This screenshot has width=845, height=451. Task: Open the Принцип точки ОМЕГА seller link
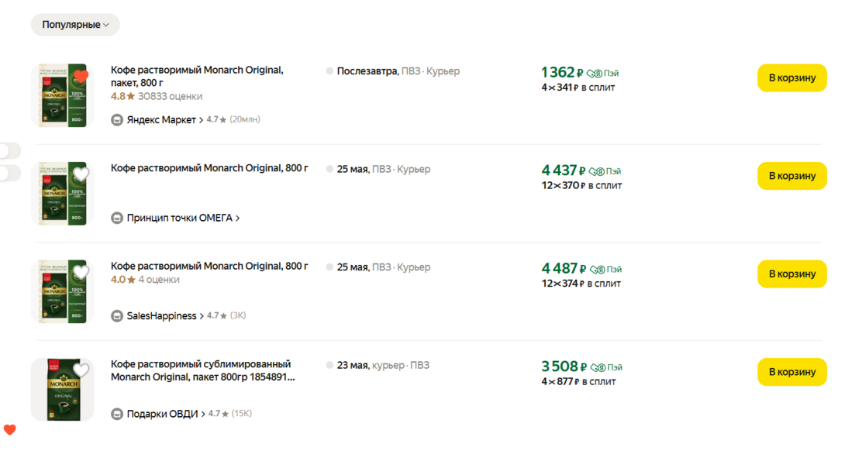[x=180, y=219]
